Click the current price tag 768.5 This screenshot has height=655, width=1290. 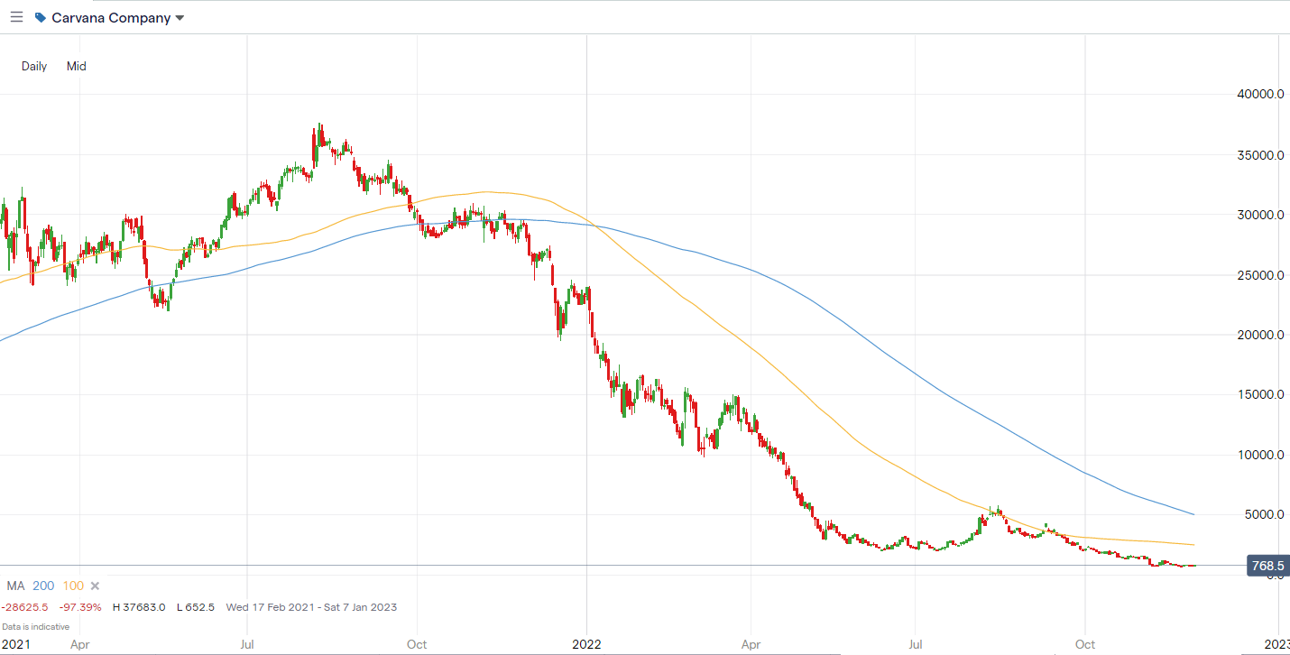coord(1267,567)
